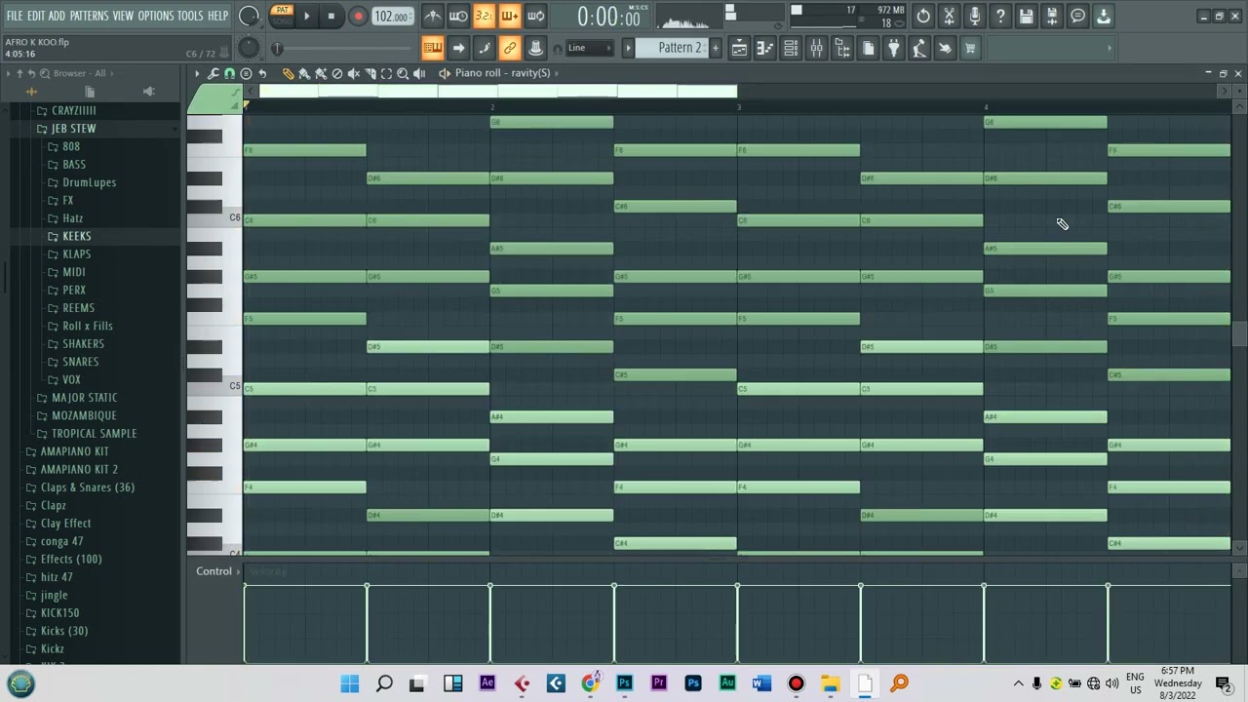Click the one-click recording microphone icon
This screenshot has width=1248, height=702.
point(974,16)
